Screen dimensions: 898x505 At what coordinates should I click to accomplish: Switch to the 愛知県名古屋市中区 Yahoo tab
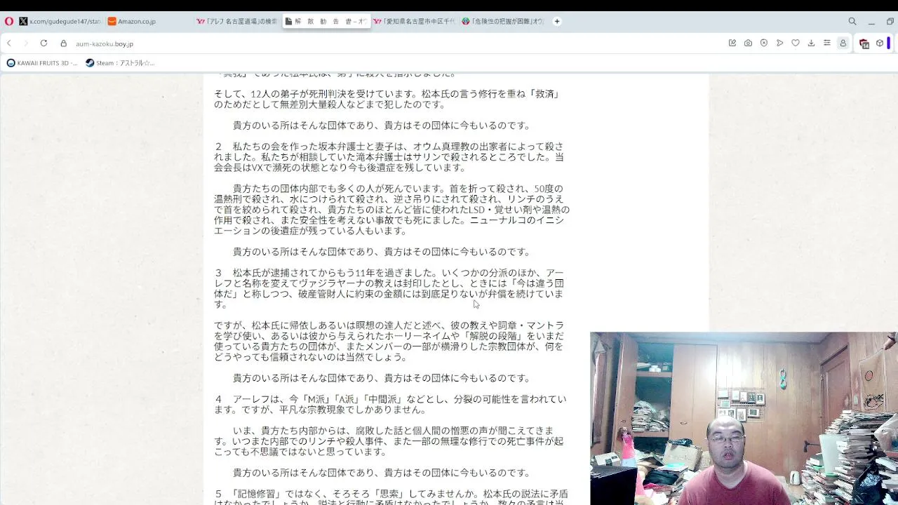point(414,22)
